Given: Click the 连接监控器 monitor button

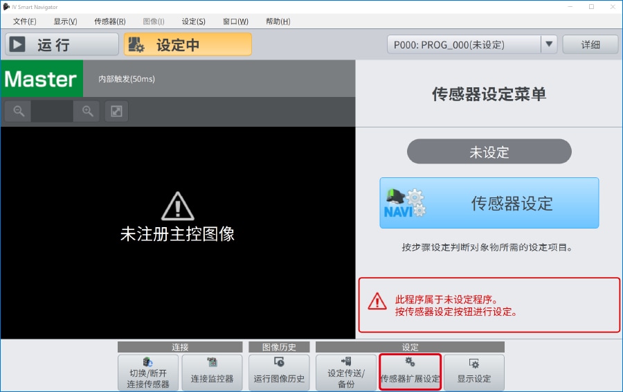Looking at the screenshot, I should [212, 373].
